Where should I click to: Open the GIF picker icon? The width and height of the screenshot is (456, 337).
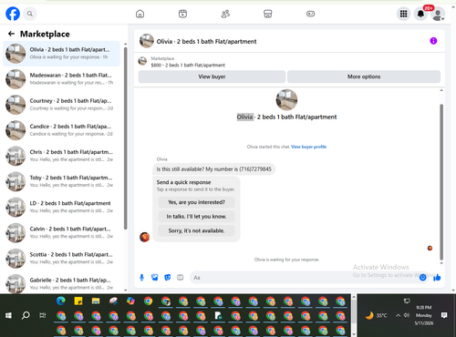pos(181,278)
